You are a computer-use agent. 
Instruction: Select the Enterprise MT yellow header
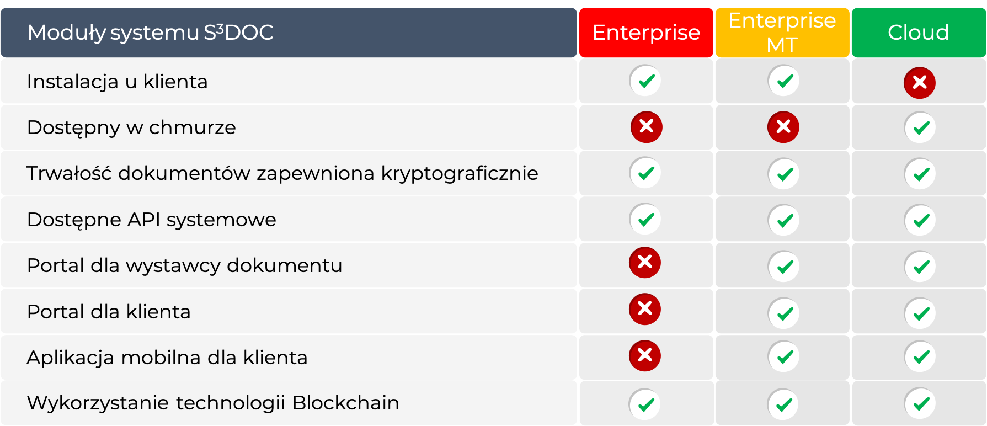coord(782,33)
